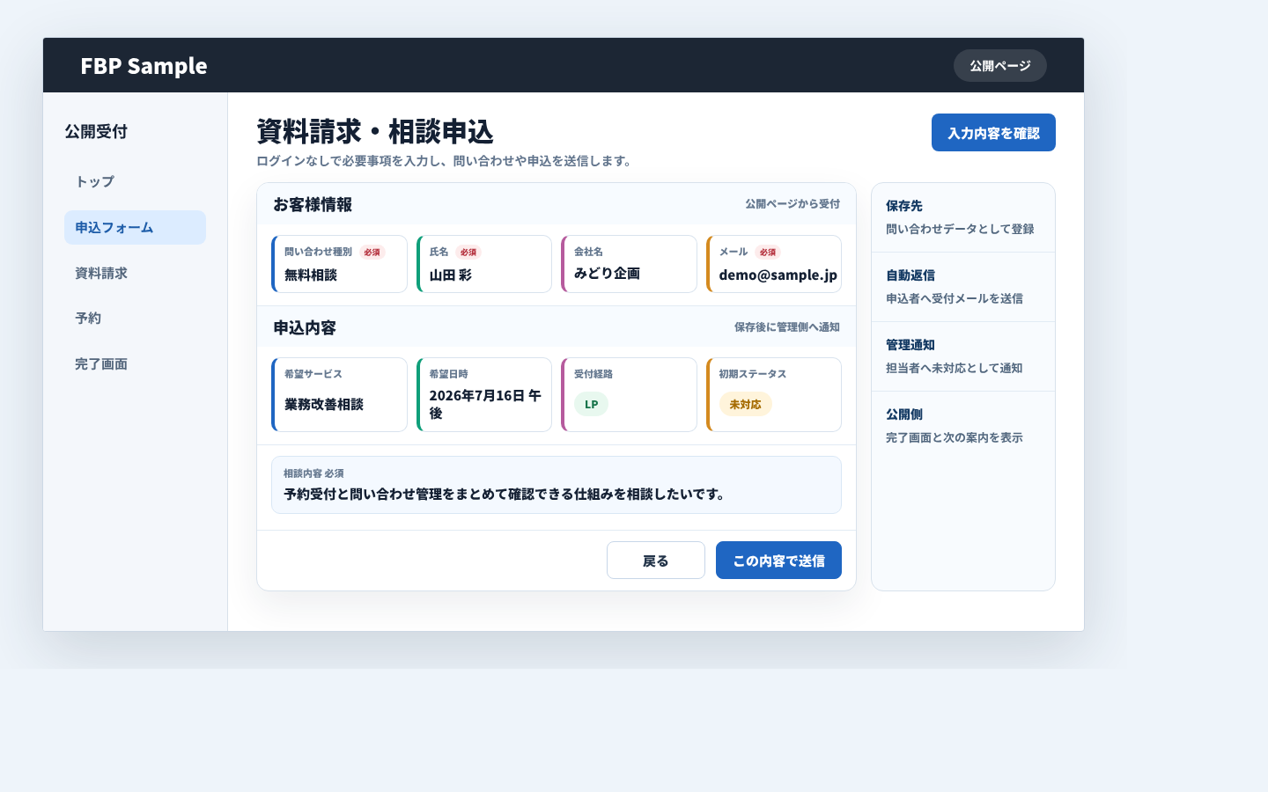1268x792 pixels.
Task: Click the 管理通知 info item
Action: (963, 356)
